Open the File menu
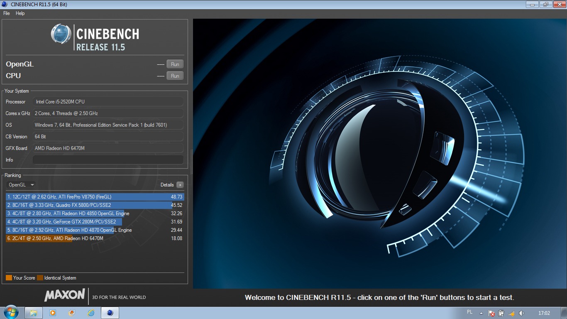The height and width of the screenshot is (319, 567). pos(6,13)
